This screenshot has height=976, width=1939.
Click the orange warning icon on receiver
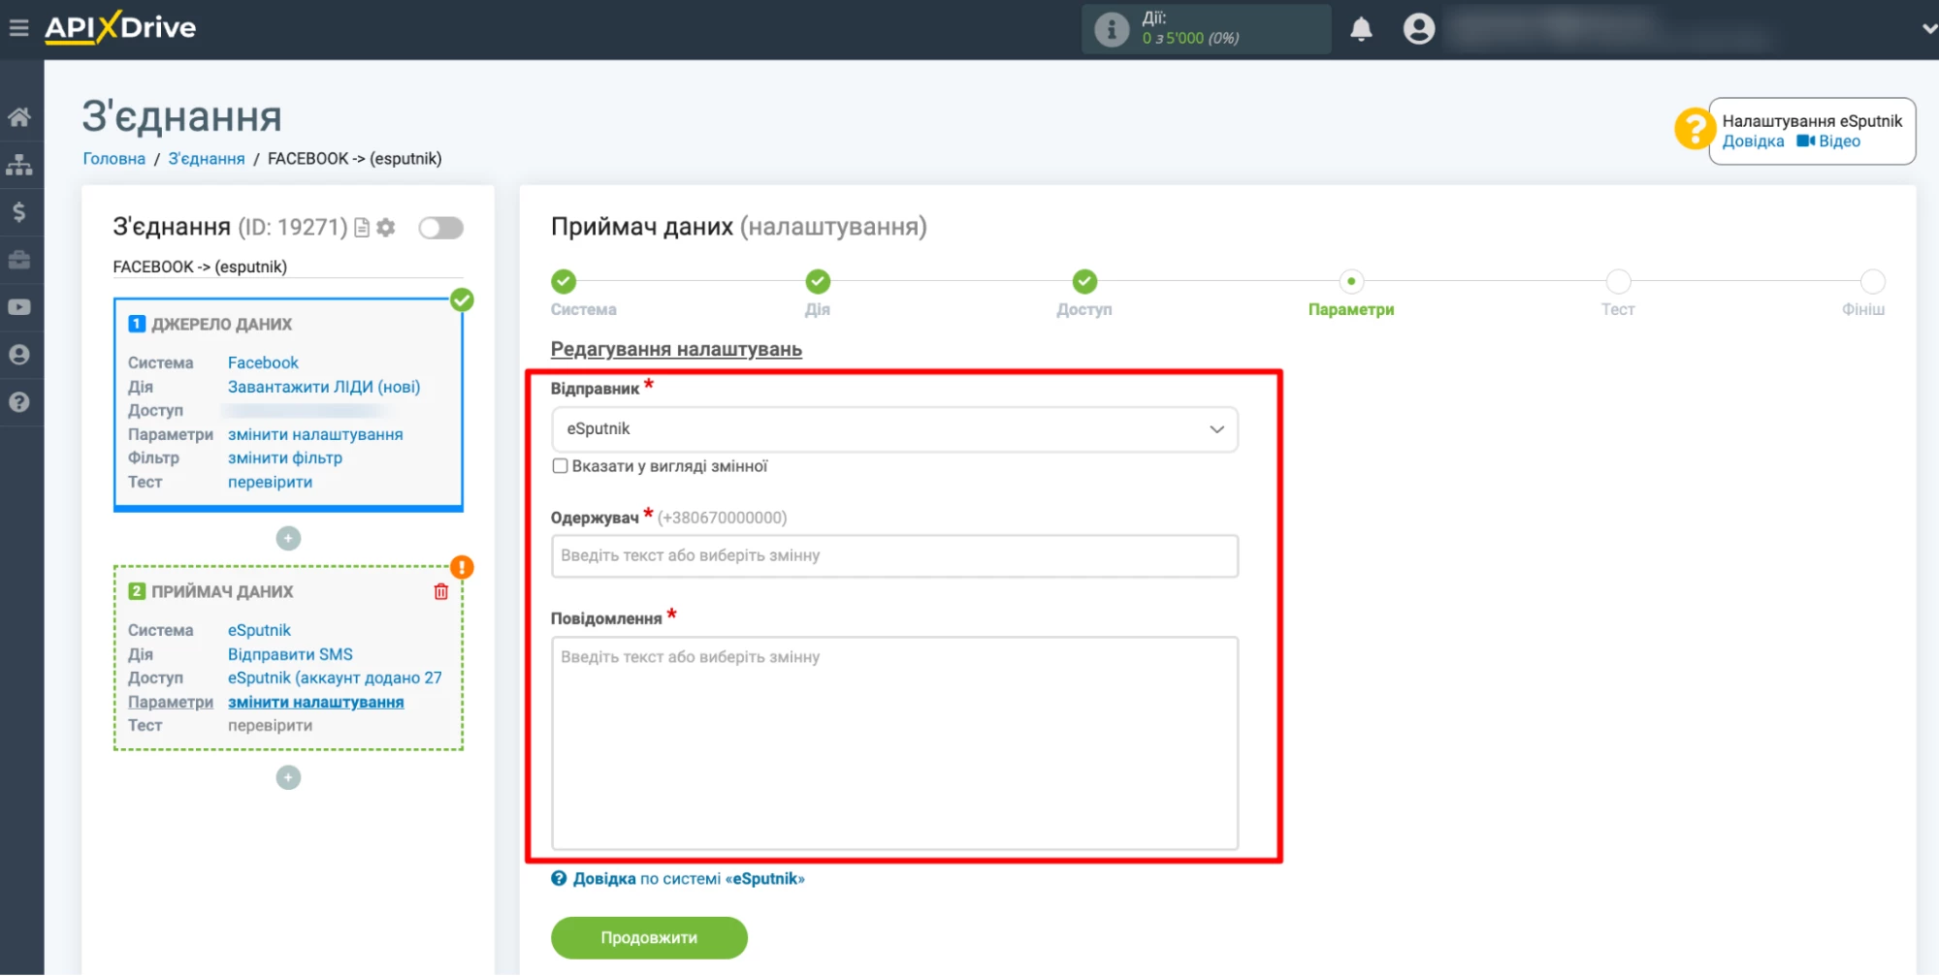click(x=462, y=567)
